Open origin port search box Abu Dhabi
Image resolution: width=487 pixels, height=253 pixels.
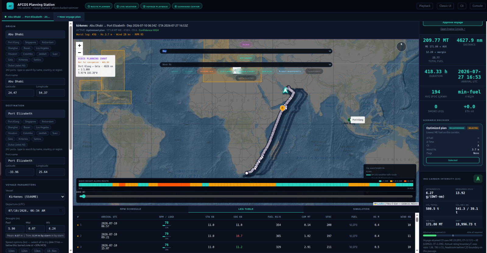[35, 34]
